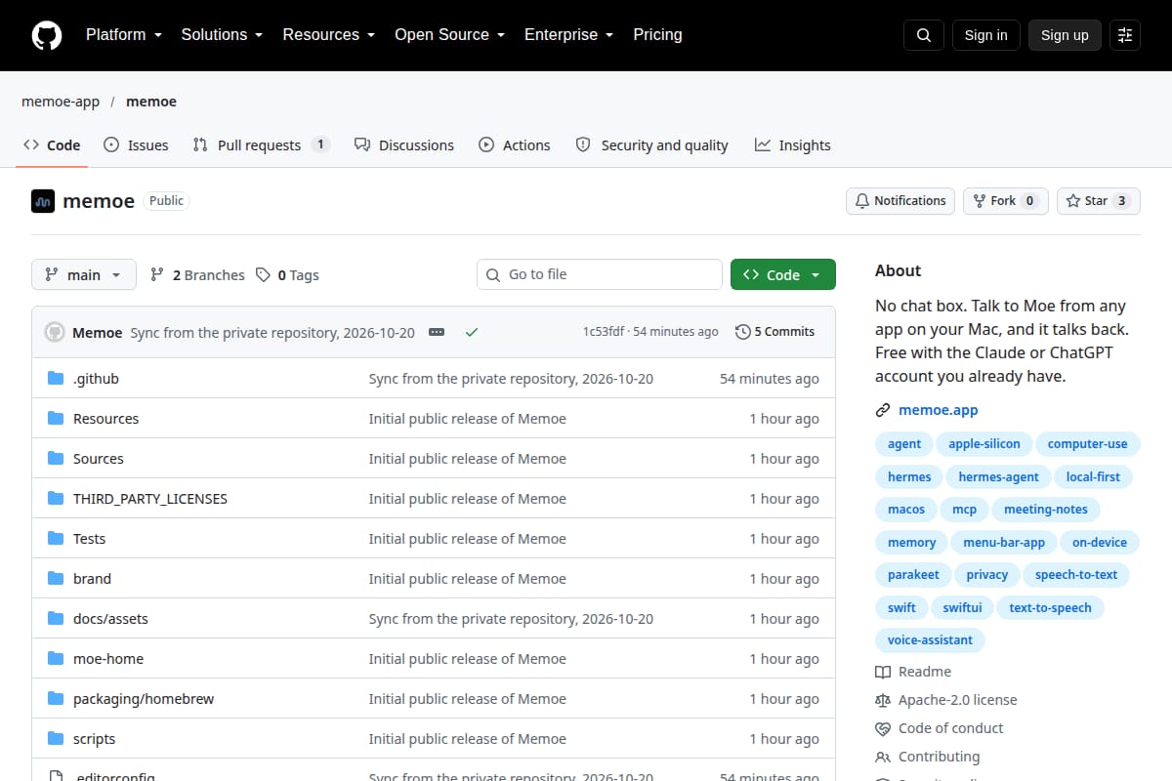
Task: Expand the commit message ellipsis icon
Action: click(437, 332)
